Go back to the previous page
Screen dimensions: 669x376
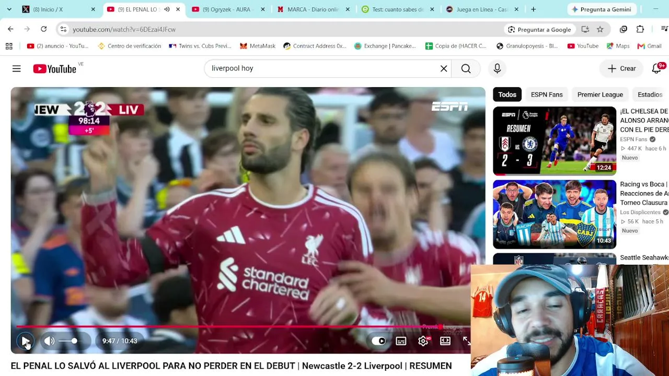(10, 29)
